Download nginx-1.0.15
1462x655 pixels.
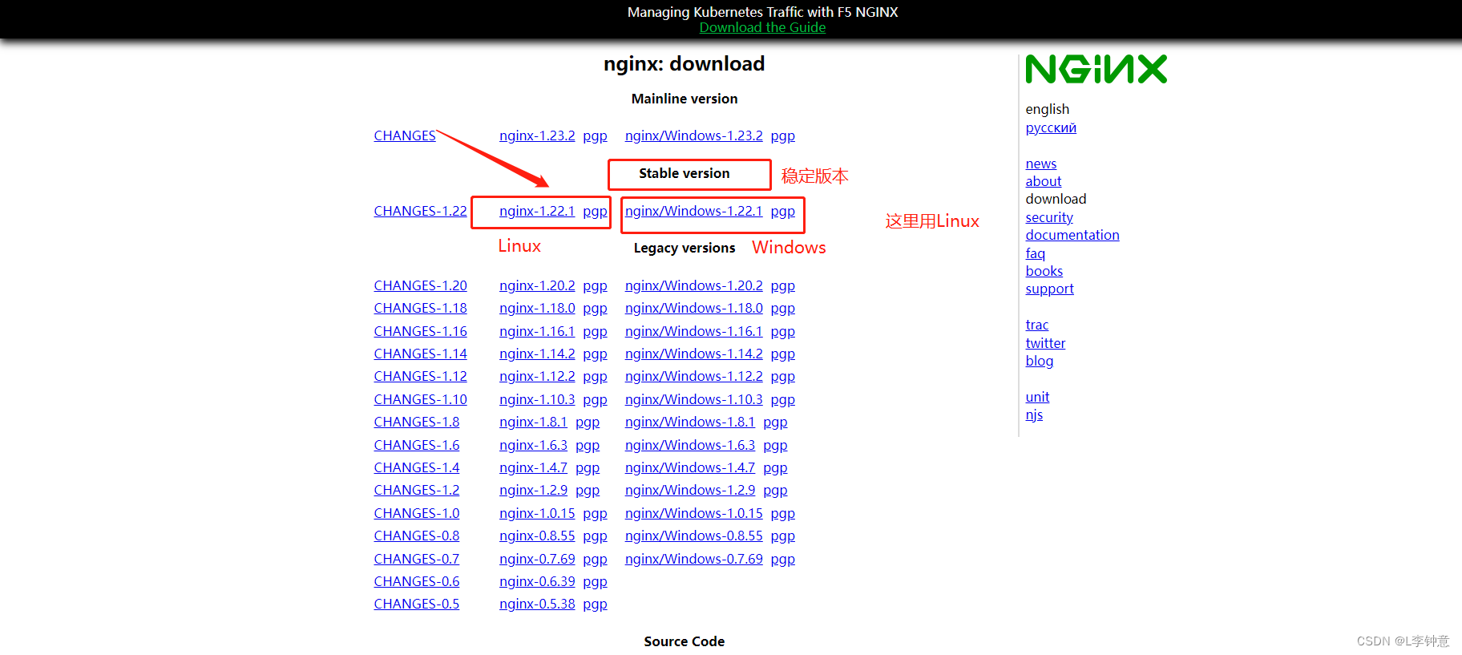537,513
